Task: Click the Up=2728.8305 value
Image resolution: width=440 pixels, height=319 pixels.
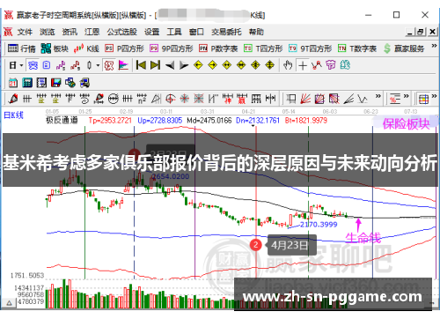Action: pos(160,120)
